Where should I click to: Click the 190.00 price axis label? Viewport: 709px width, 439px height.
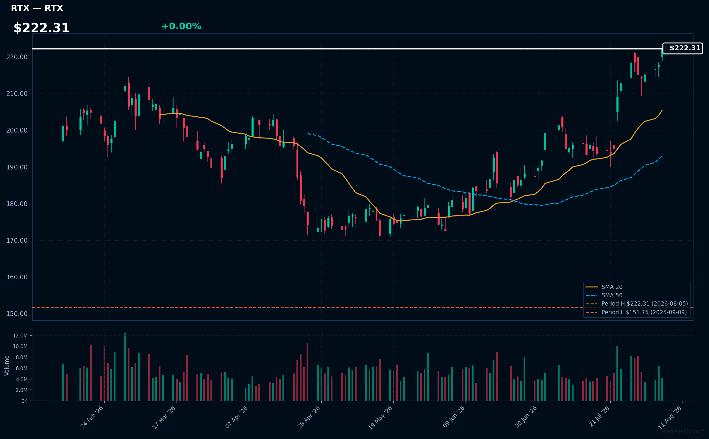coord(17,167)
